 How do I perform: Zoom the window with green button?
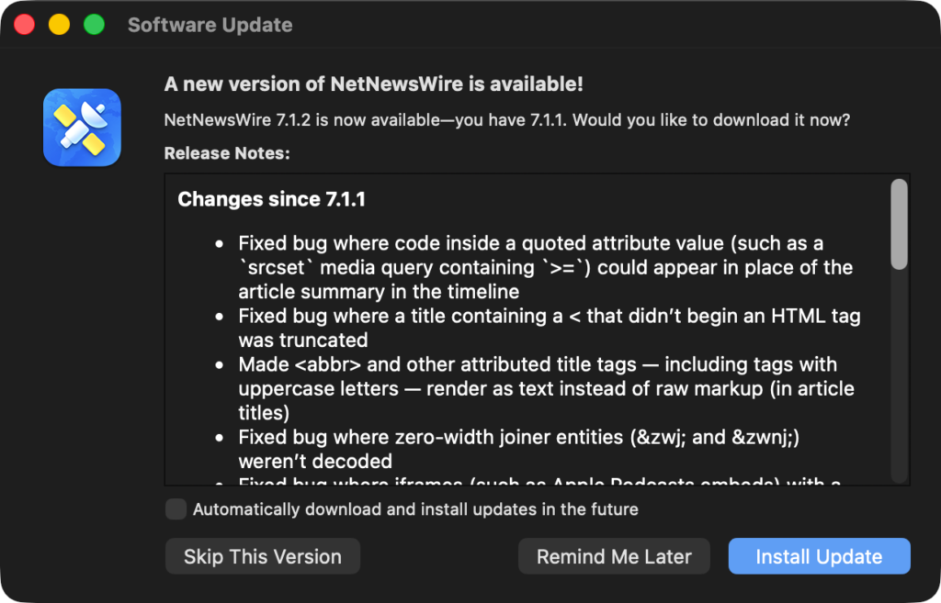click(x=95, y=25)
